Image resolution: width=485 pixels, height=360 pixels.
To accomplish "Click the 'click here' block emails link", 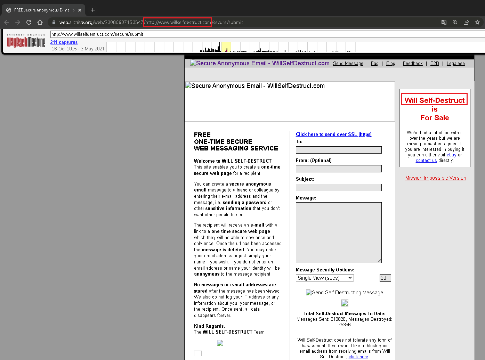I will coord(358,357).
